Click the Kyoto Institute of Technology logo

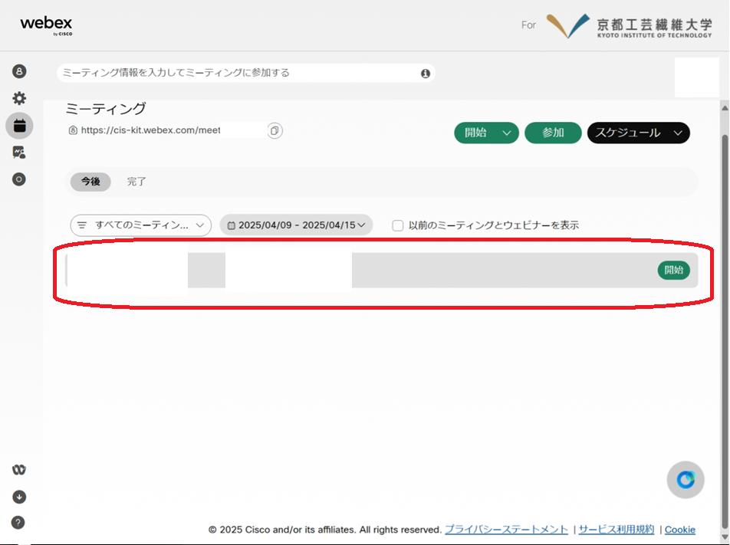pyautogui.click(x=629, y=26)
